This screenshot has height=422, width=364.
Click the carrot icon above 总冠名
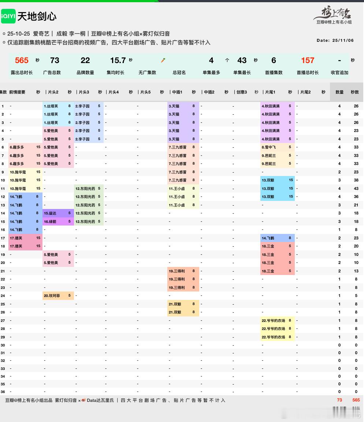coord(163,60)
